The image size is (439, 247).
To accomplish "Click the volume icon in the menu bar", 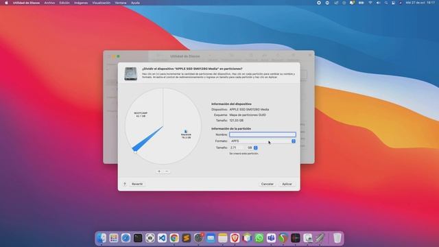I will tap(378, 3).
